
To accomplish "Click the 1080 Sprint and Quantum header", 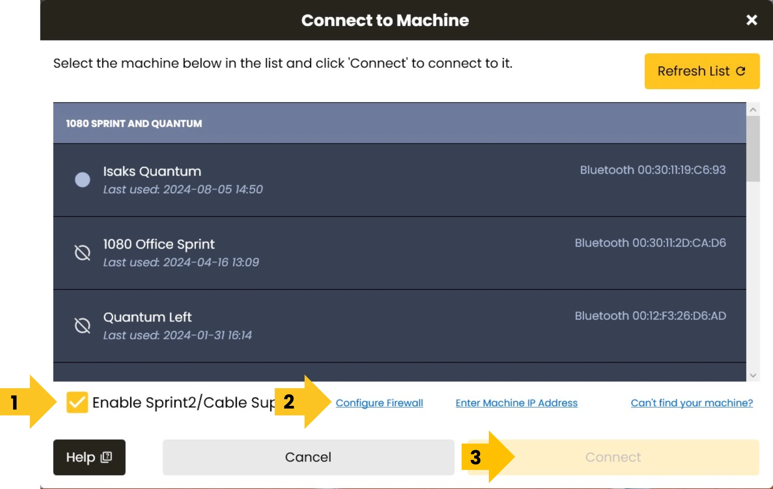I will (x=400, y=123).
